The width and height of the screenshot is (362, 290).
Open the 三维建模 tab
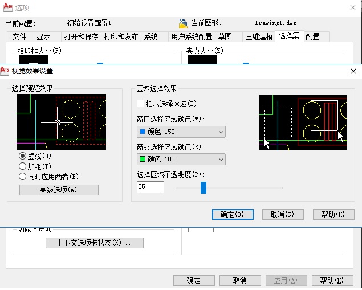pos(259,36)
